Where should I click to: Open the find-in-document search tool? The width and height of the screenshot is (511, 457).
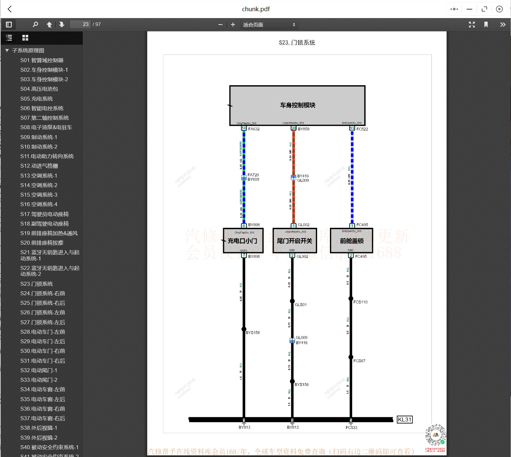coord(35,24)
